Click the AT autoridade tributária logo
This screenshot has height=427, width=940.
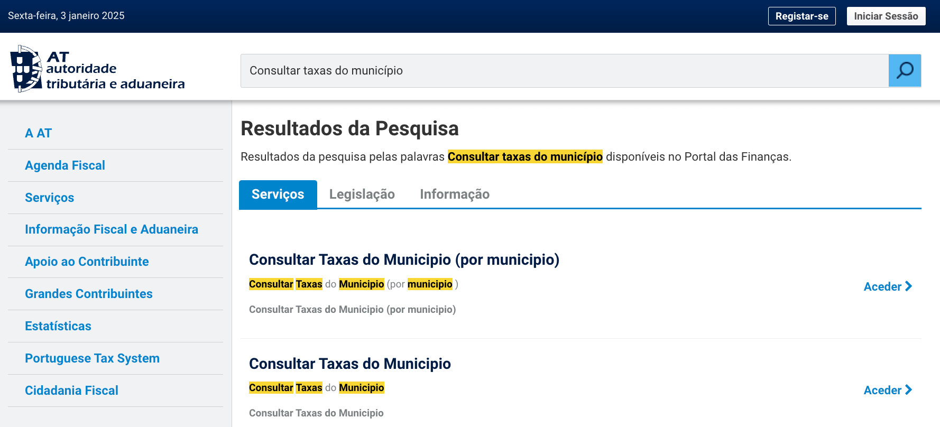tap(98, 69)
